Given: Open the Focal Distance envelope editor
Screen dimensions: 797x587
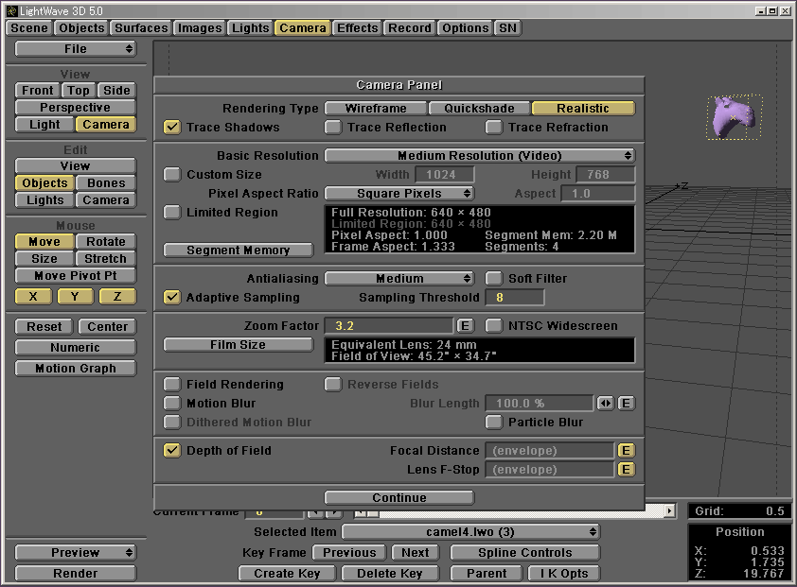Looking at the screenshot, I should [626, 451].
